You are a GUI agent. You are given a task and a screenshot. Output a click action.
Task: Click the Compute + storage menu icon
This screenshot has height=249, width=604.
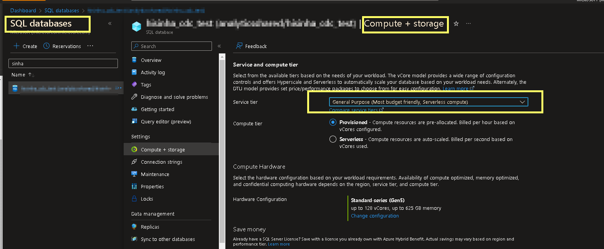point(134,149)
